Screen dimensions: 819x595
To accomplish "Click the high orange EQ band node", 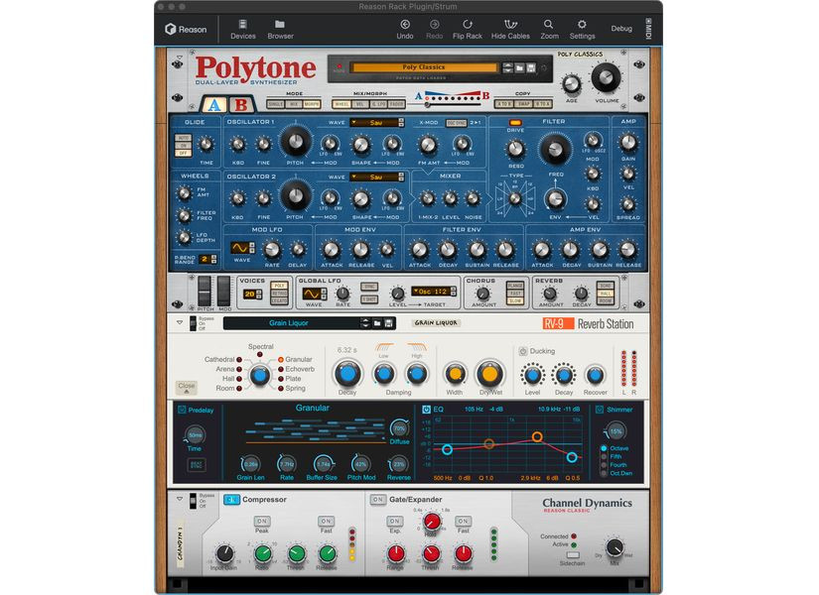I will tap(537, 437).
